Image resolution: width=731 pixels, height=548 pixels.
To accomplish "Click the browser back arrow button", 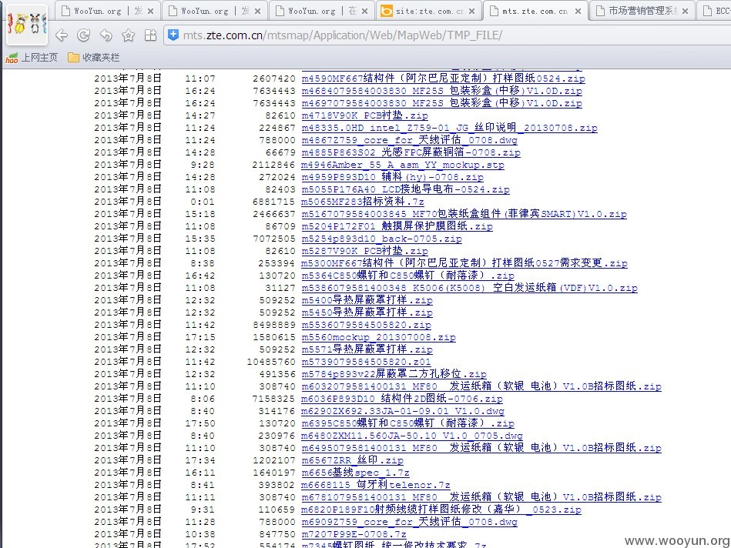I will tap(62, 35).
